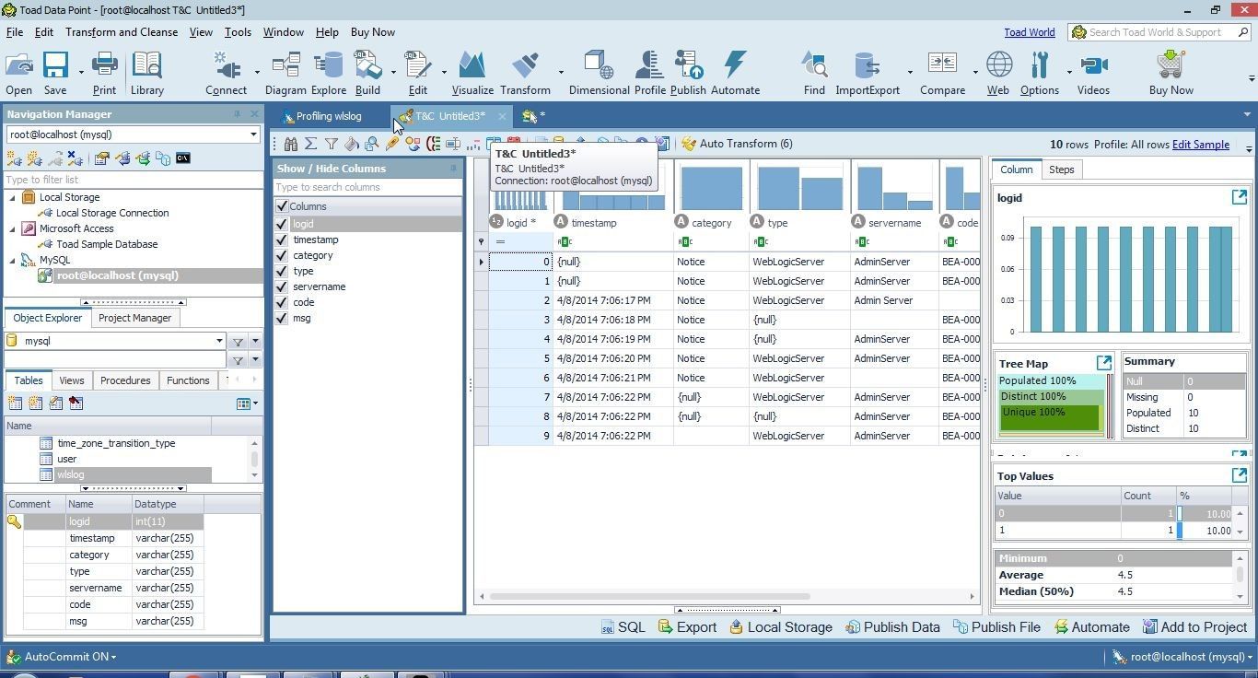Click the pencil highlight icon in grid toolbar
The image size is (1258, 678).
point(392,144)
